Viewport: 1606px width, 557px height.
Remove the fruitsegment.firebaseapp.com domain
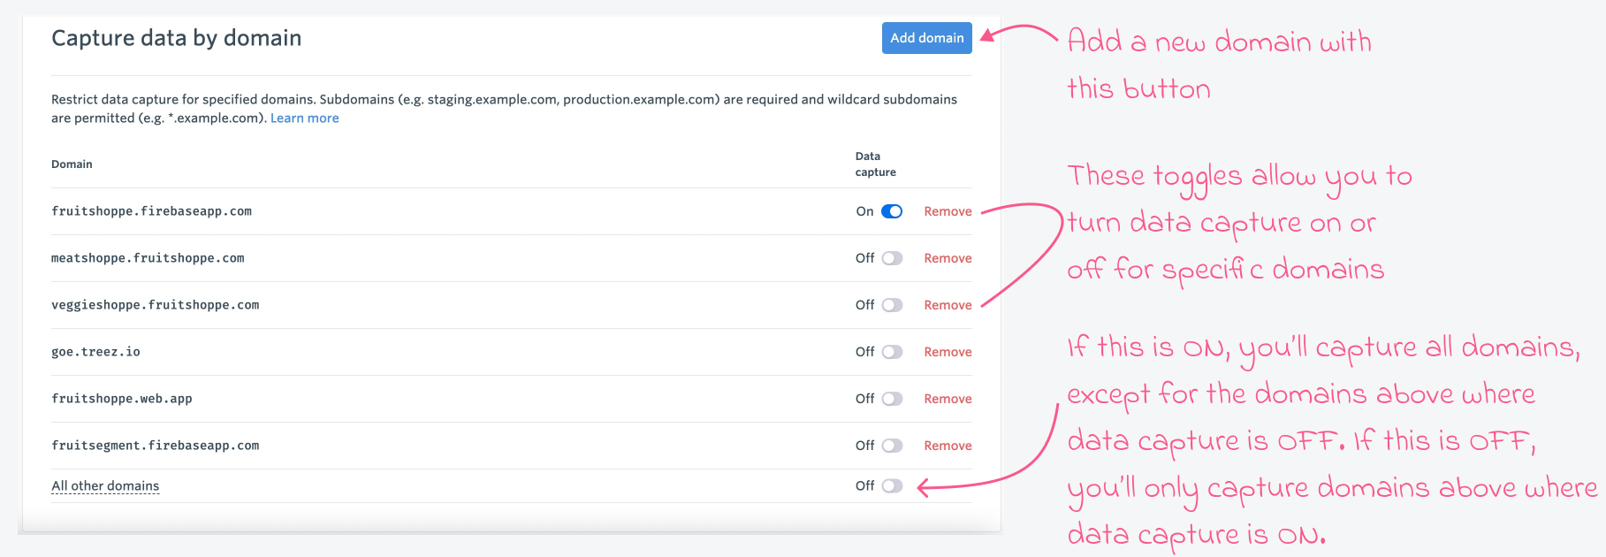click(948, 446)
